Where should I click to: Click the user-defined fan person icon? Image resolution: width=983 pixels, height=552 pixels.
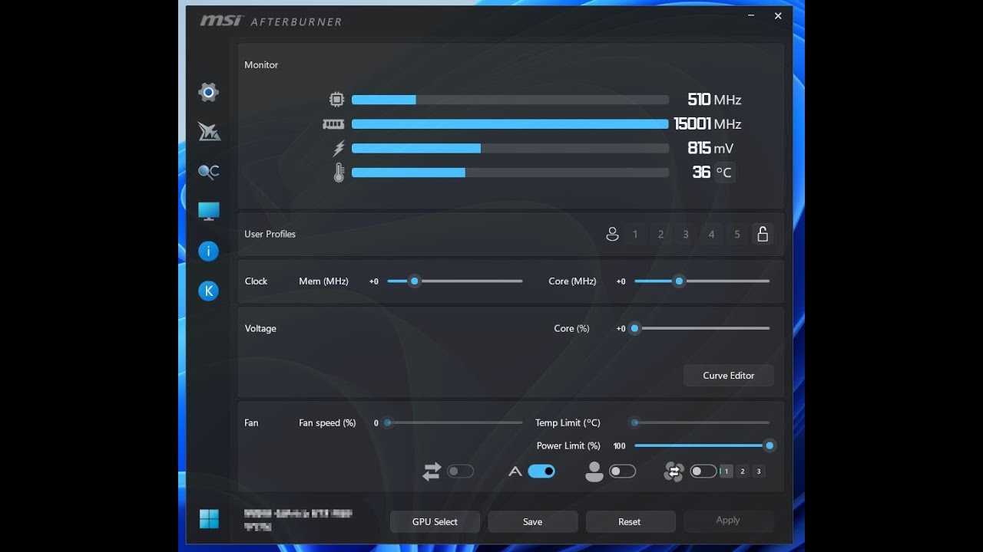click(x=594, y=472)
